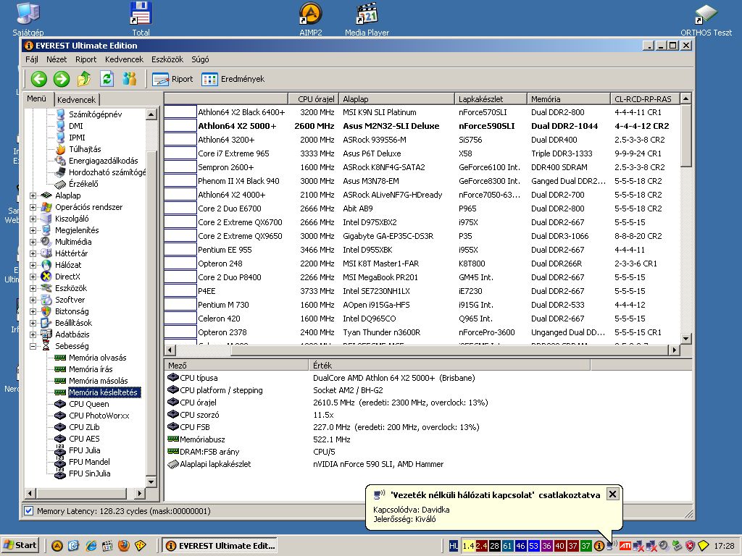Select CPU Queen benchmark icon

pos(60,404)
